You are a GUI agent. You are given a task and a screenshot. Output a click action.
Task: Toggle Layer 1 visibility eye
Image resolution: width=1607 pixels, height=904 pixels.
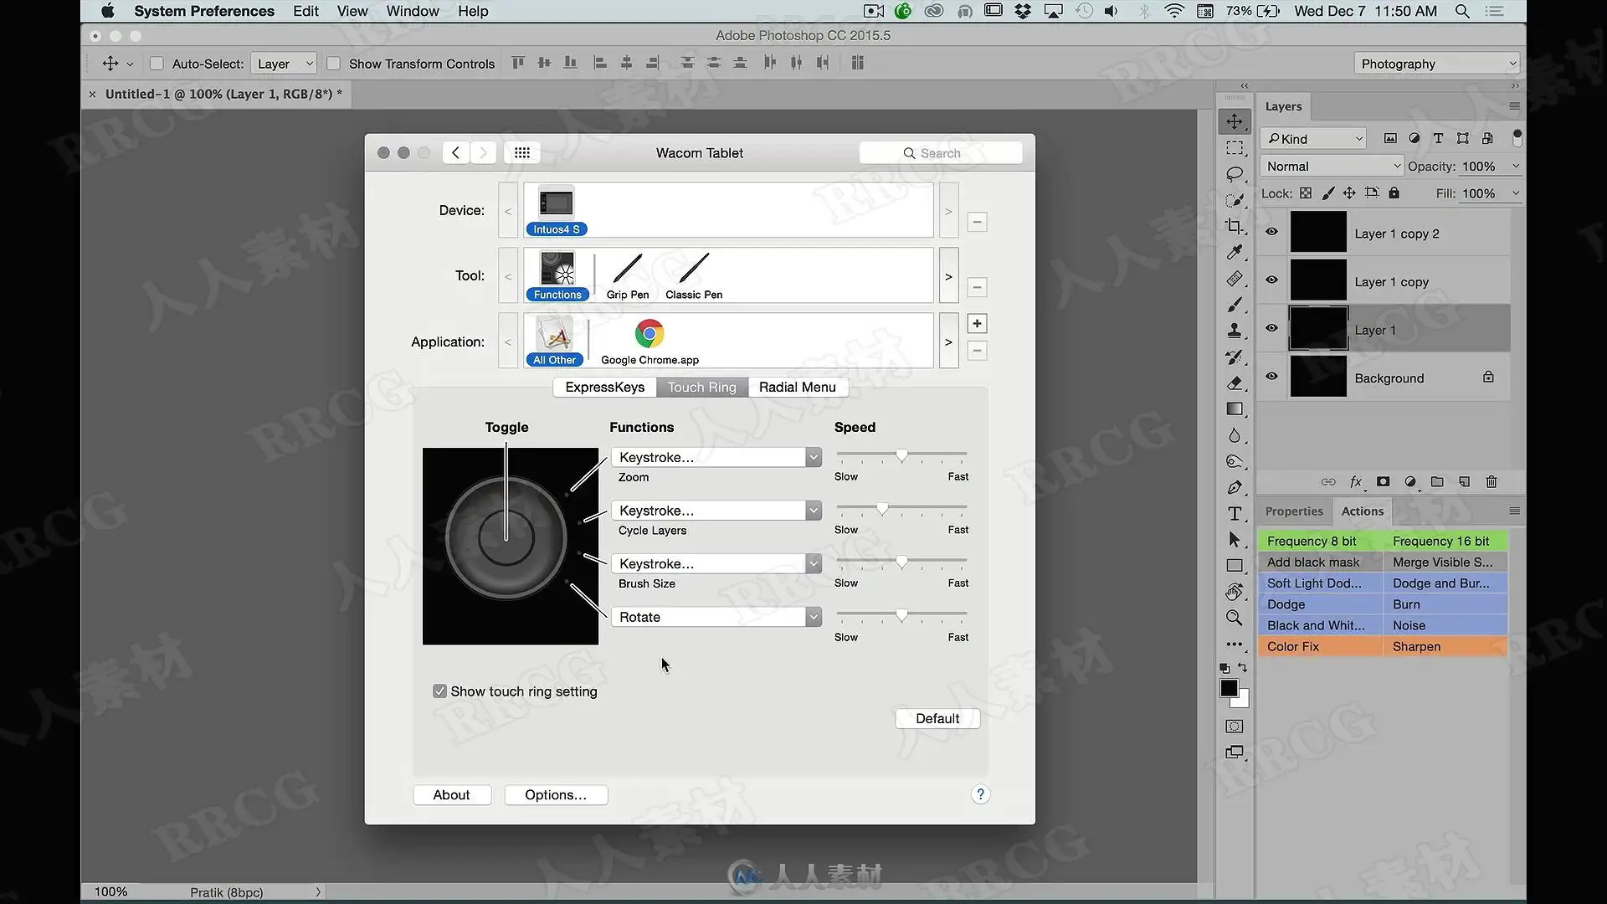[1271, 328]
